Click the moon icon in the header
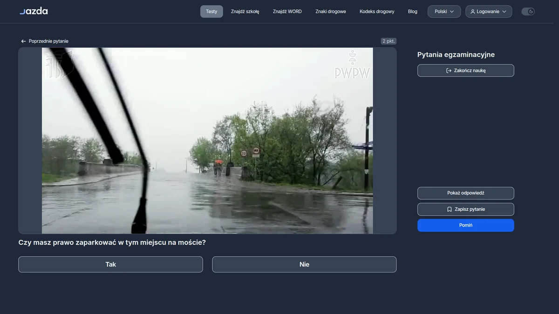This screenshot has height=314, width=559. pos(531,12)
